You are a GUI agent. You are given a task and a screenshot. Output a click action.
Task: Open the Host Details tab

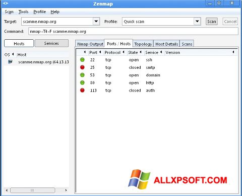[x=166, y=44]
